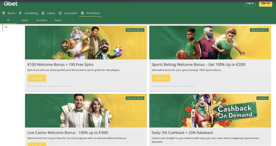Click the Promotions gift icon

coord(82,13)
